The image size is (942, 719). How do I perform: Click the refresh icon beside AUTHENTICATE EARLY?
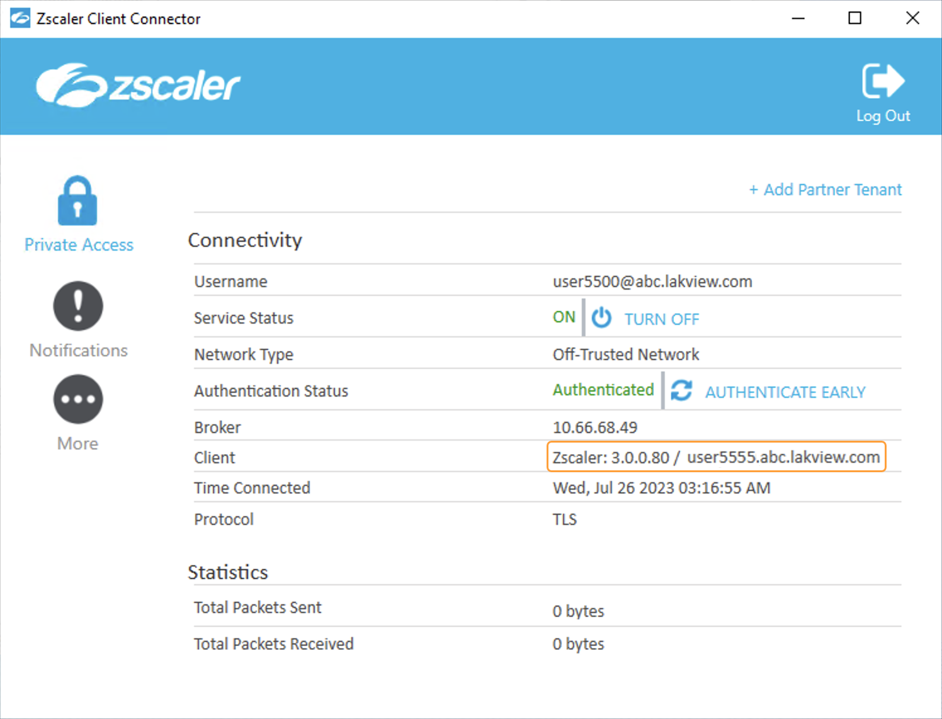pos(681,391)
